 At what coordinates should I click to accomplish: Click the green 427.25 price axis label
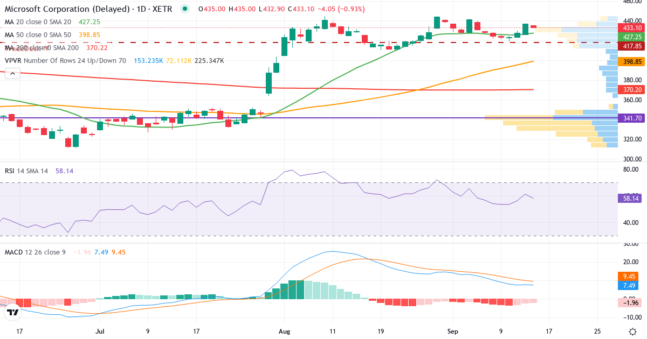[x=631, y=37]
